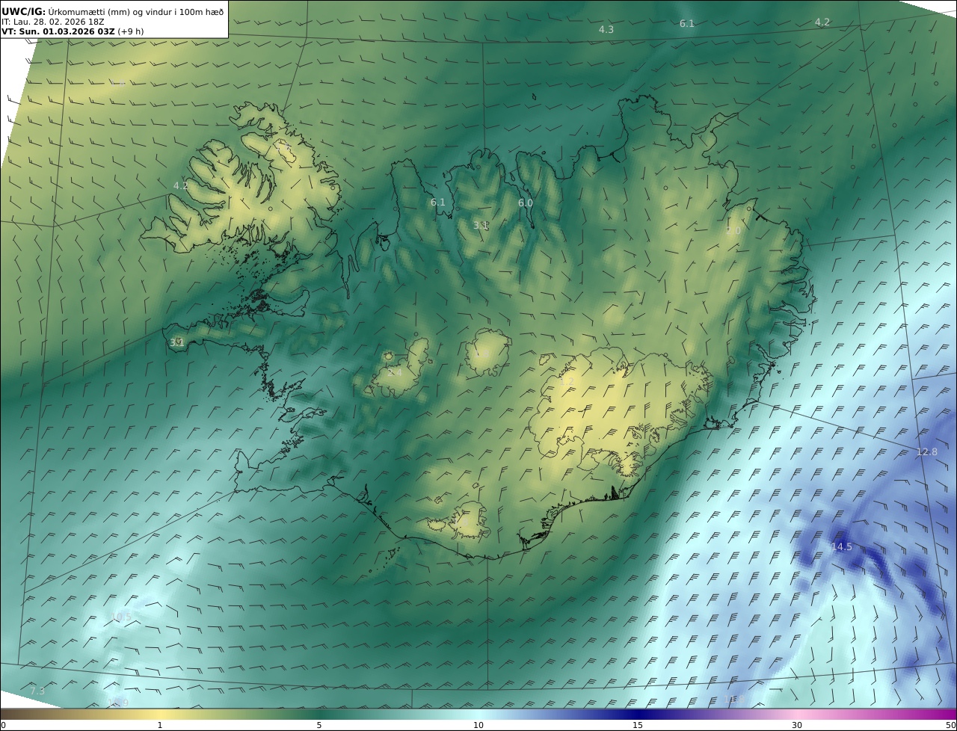Pick the dark green band of the colorbar
The height and width of the screenshot is (731, 957).
pyautogui.click(x=319, y=715)
